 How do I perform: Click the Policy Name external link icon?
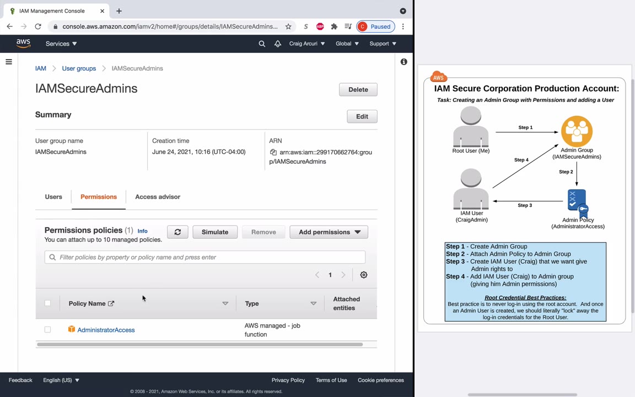(111, 303)
